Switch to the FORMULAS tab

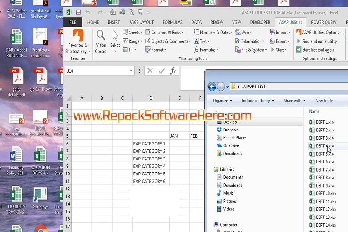tap(173, 22)
